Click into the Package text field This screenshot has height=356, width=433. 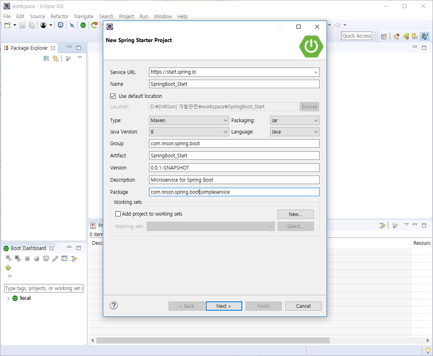234,192
